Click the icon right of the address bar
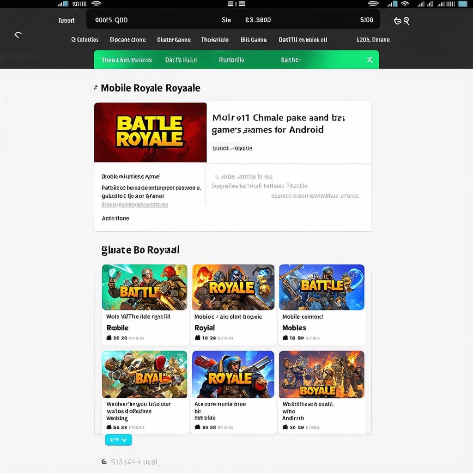Viewport: 473px width, 473px height. click(401, 20)
